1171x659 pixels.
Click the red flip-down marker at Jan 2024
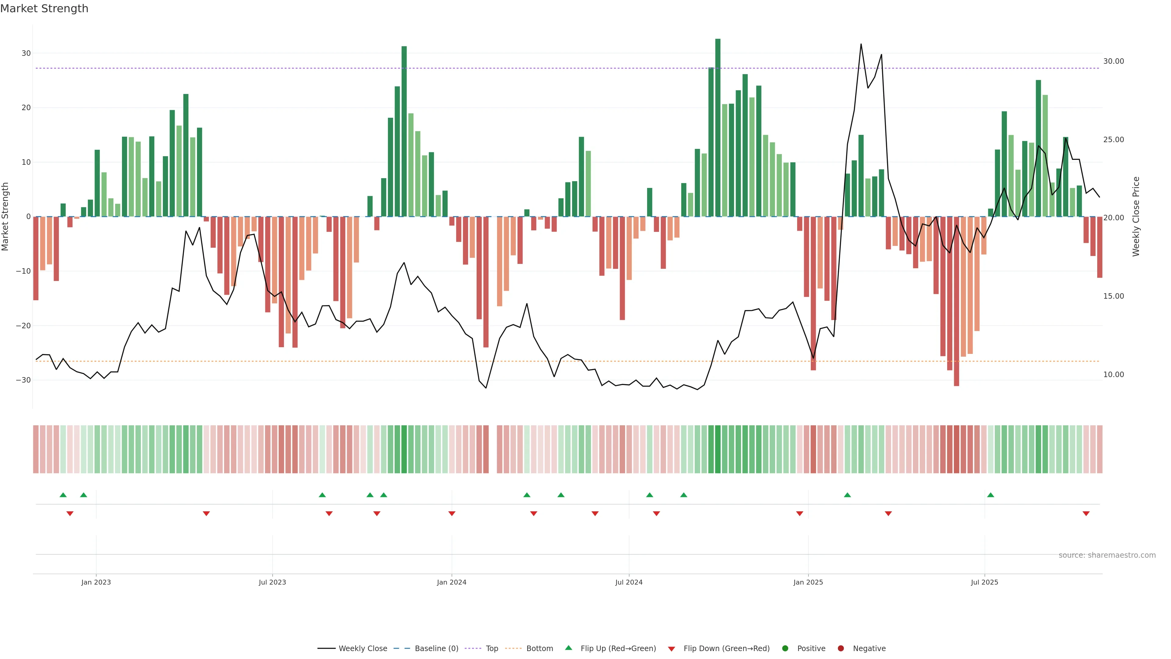452,513
